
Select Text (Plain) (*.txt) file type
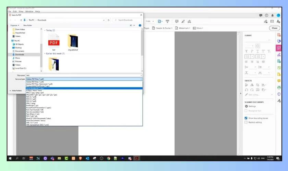(x=84, y=114)
